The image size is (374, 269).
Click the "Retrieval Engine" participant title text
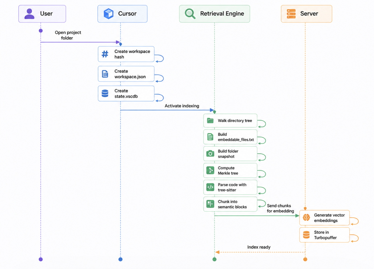coord(222,14)
